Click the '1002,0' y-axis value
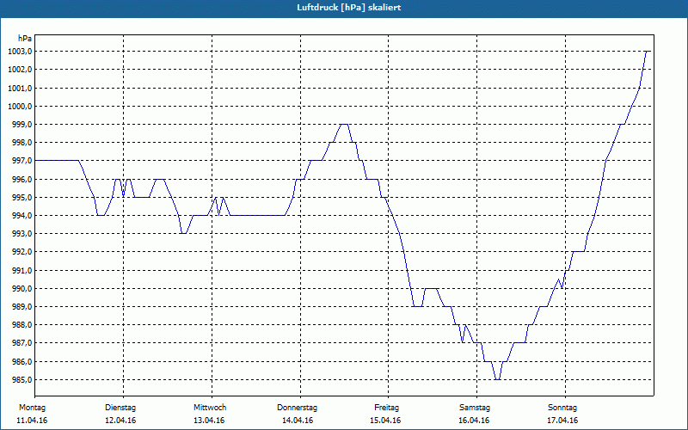 click(x=20, y=70)
